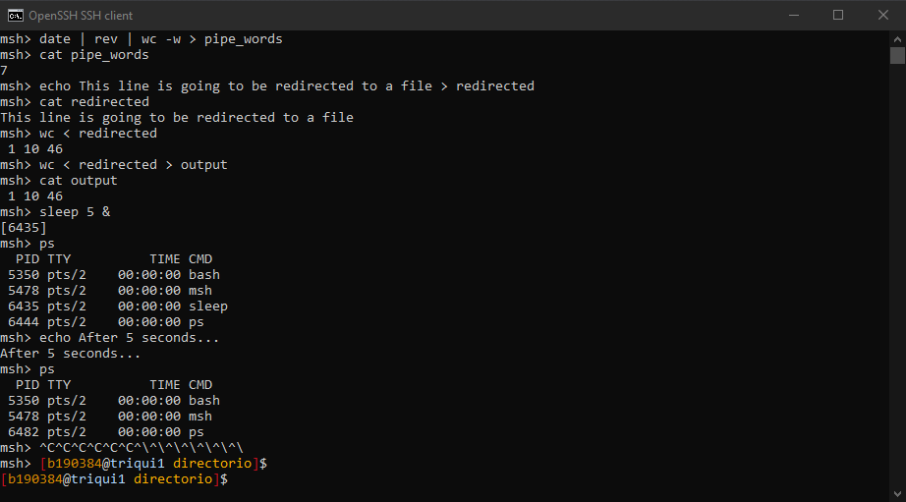
Task: Minimize the OpenSSH SSH client window
Action: point(794,15)
